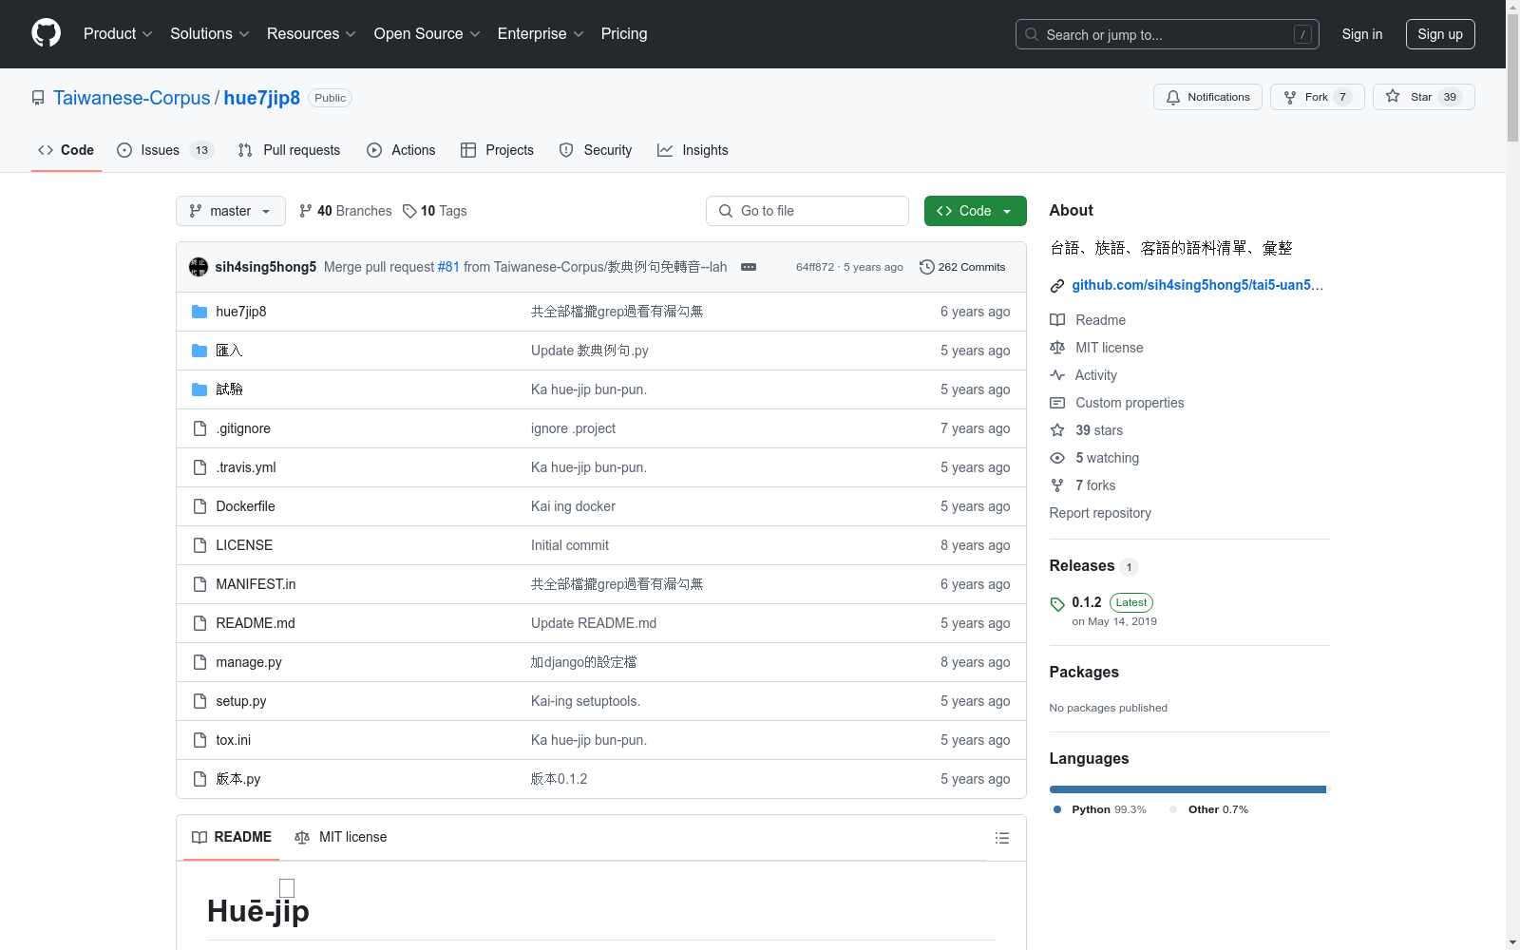Click Report repository link
The image size is (1520, 950).
(1100, 513)
